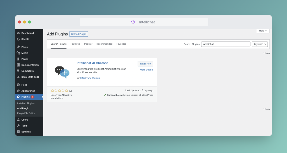
Task: Click the Tools wrench icon
Action: 18,126
